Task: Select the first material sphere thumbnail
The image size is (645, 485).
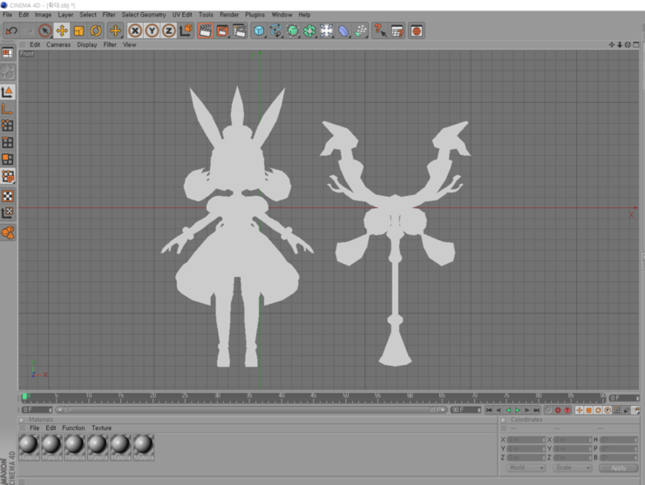Action: coord(29,447)
